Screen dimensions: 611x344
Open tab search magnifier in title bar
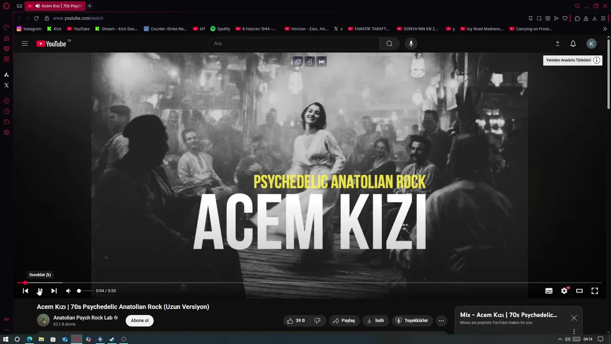(577, 6)
